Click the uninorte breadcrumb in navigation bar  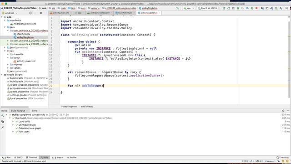pyautogui.click(x=94, y=8)
